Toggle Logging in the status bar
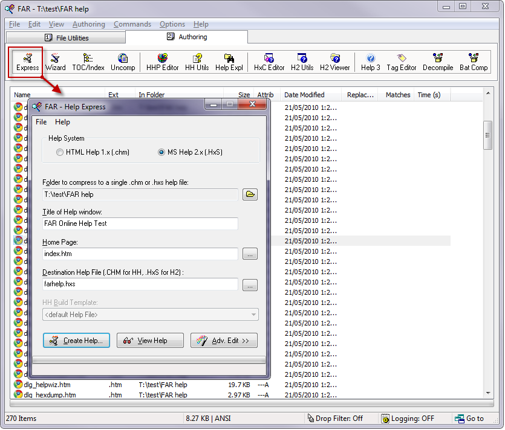 coord(408,419)
